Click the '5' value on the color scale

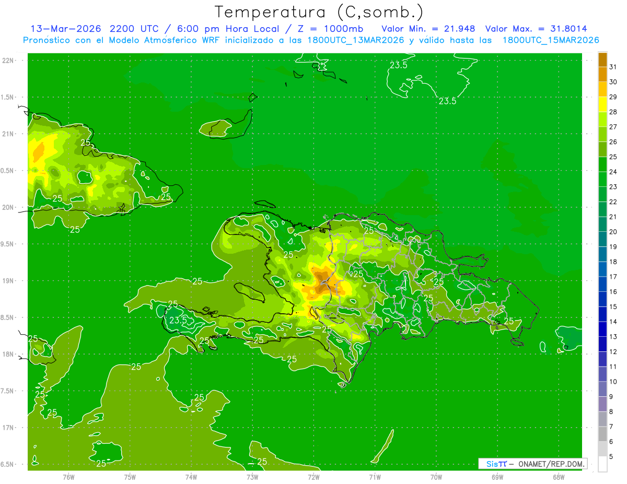612,457
